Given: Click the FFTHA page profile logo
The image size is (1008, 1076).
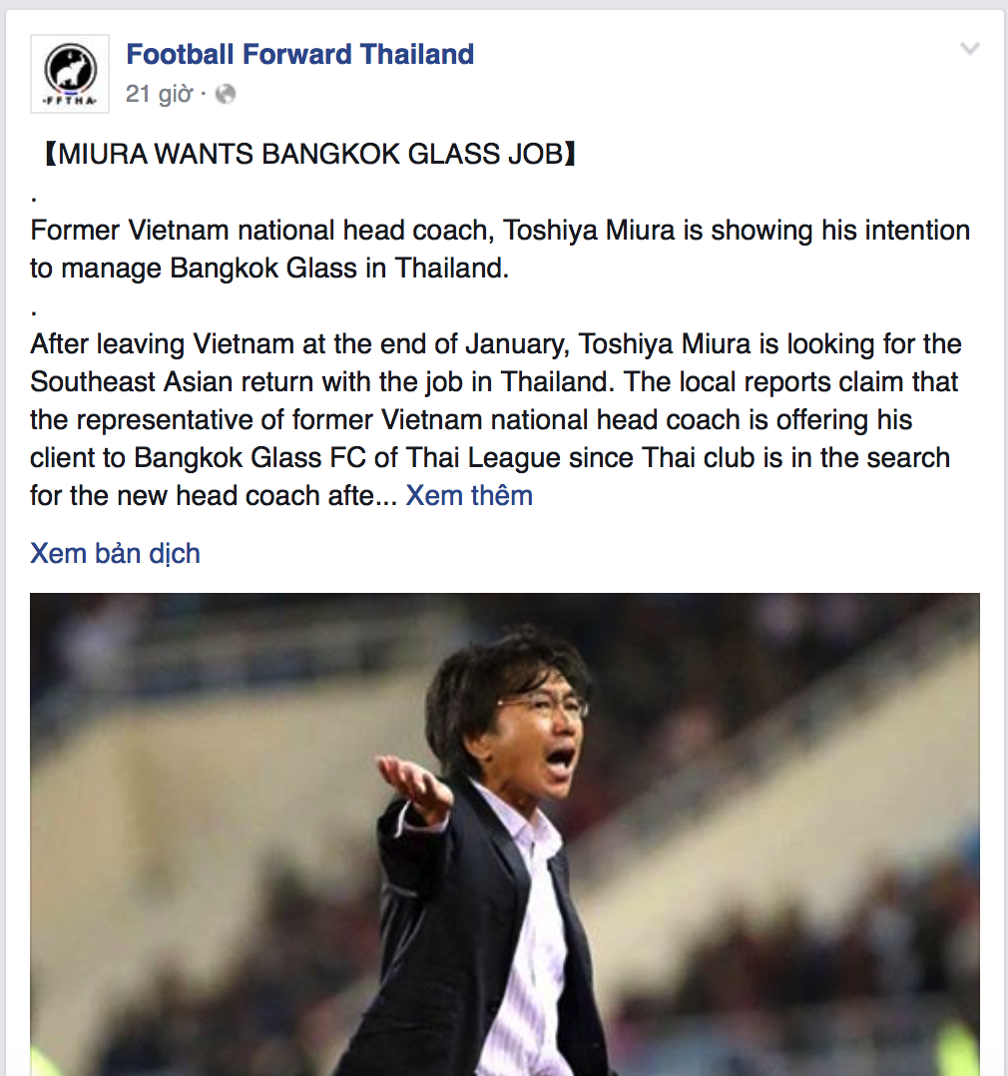Looking at the screenshot, I should 71,73.
